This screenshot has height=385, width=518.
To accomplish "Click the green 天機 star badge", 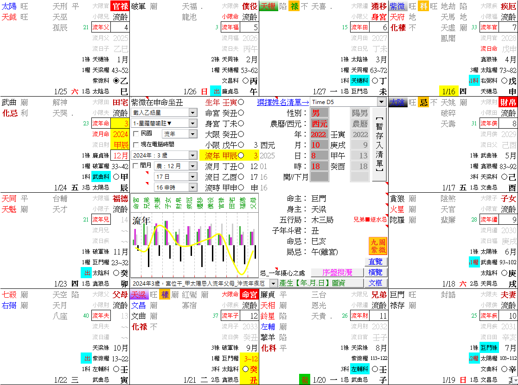I will (x=269, y=6).
